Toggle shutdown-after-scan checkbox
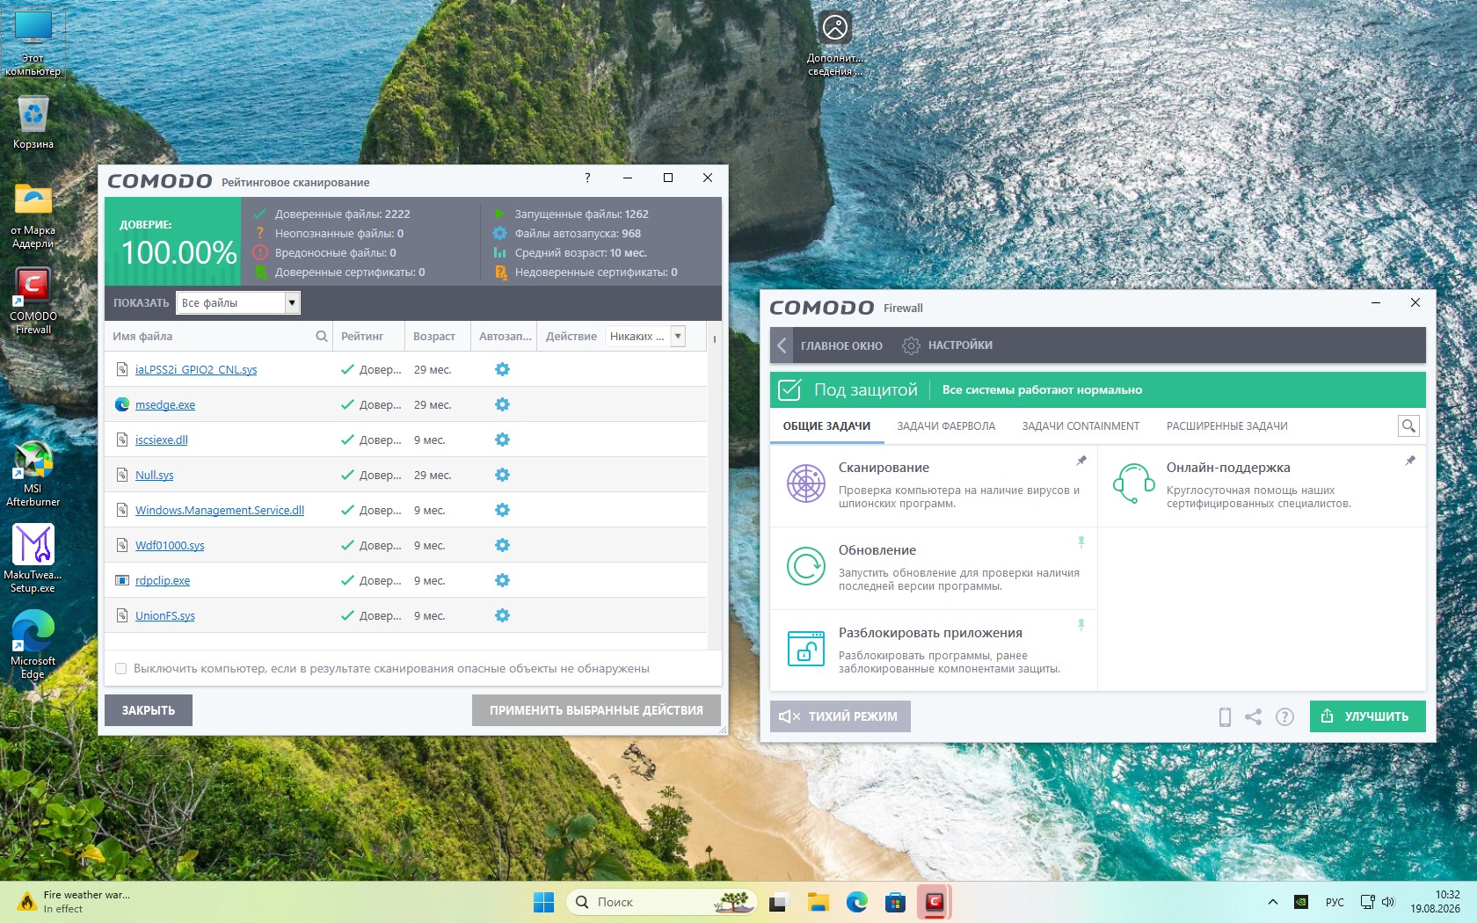Screen dimensions: 1477x923 click(x=121, y=669)
